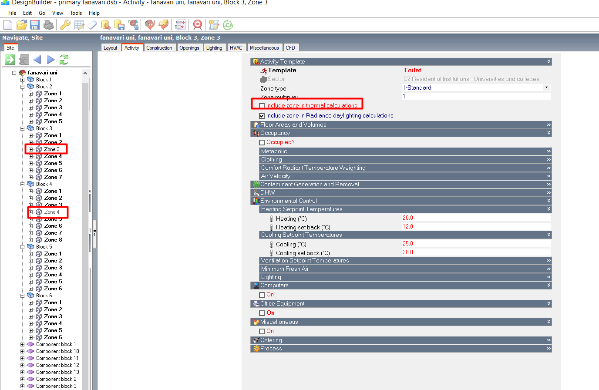
Task: Click the red target toolbar icon
Action: (x=197, y=25)
